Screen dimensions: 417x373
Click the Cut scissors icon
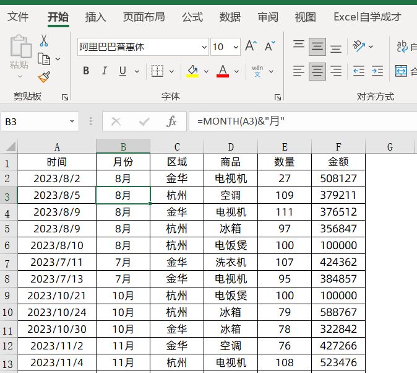click(44, 41)
